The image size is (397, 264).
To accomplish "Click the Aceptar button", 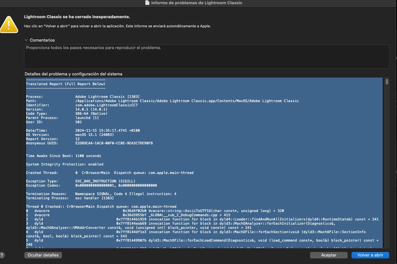I will click(329, 255).
